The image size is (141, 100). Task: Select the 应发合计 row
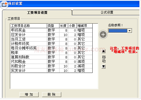51,35
